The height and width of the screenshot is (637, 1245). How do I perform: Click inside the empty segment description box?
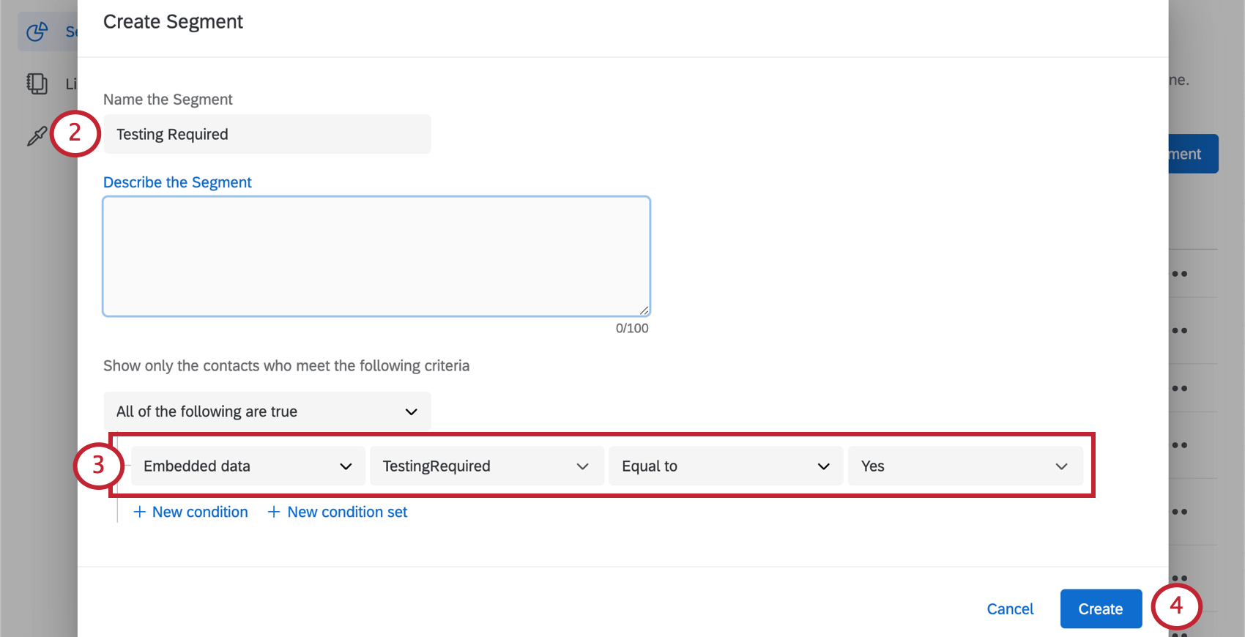tap(376, 256)
